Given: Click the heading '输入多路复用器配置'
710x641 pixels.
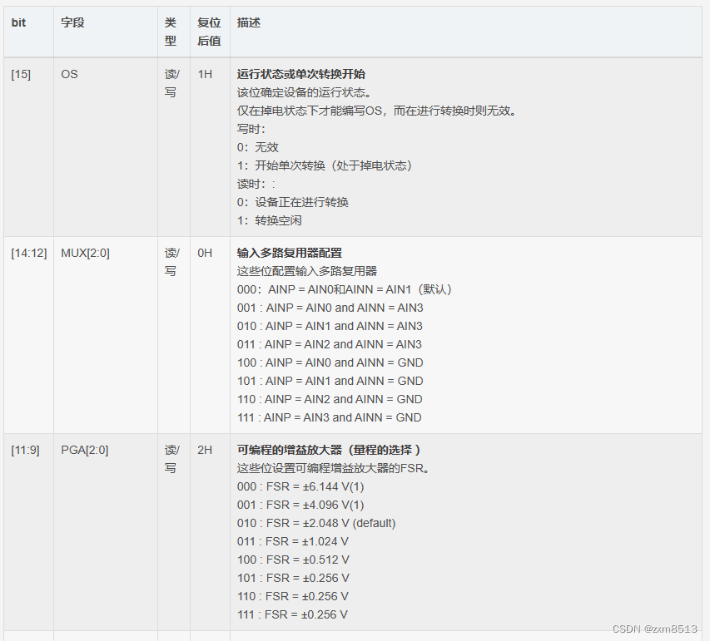Looking at the screenshot, I should pos(290,253).
